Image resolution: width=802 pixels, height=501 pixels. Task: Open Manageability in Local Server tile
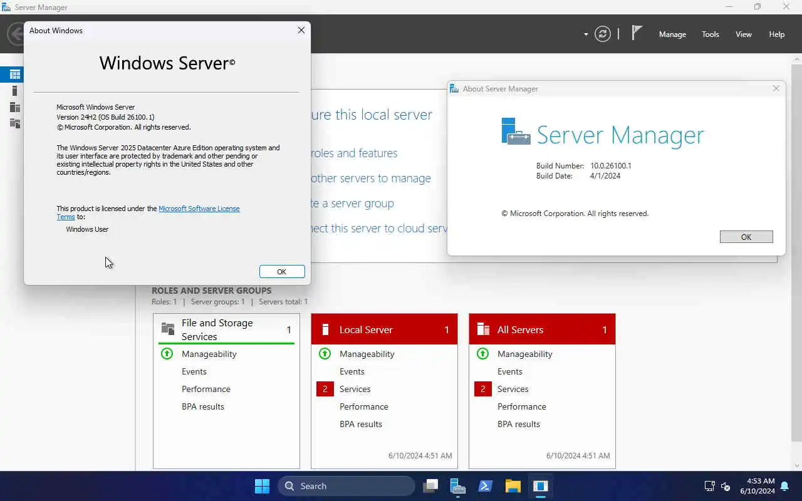(367, 354)
